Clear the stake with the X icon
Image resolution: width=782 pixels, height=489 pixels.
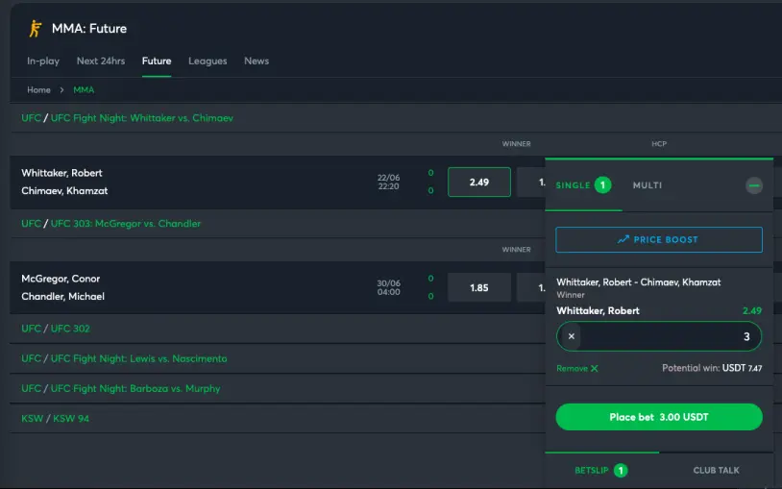572,336
